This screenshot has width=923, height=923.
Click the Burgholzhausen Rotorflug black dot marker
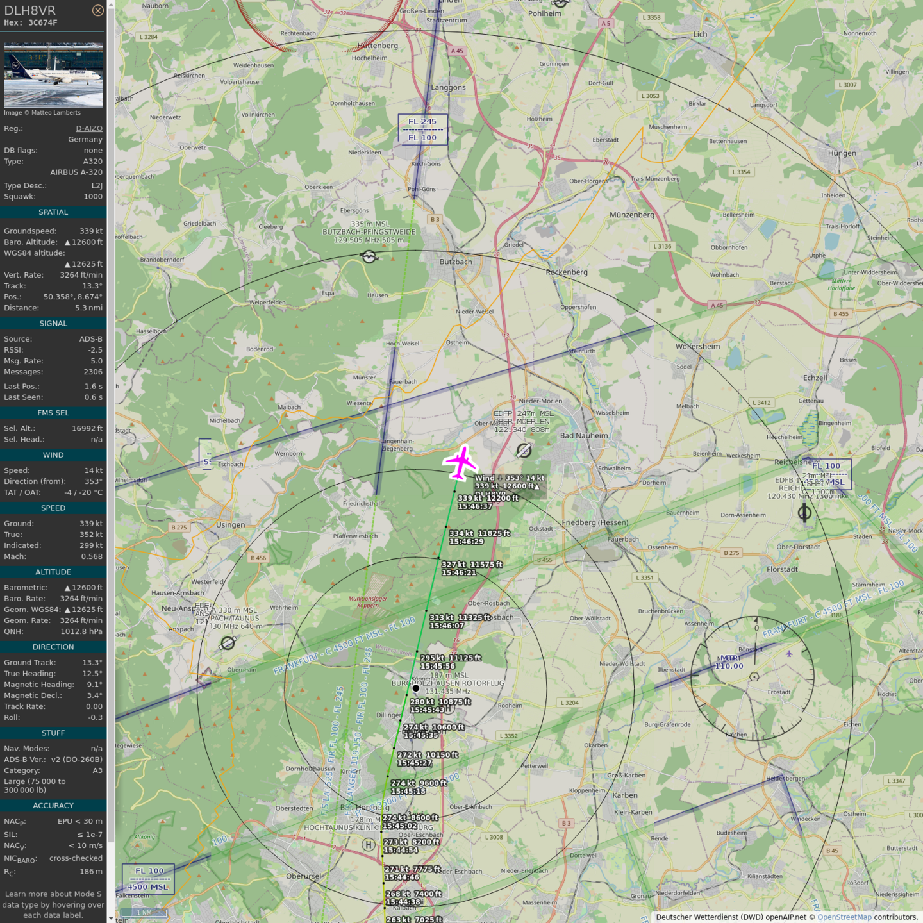pyautogui.click(x=416, y=688)
